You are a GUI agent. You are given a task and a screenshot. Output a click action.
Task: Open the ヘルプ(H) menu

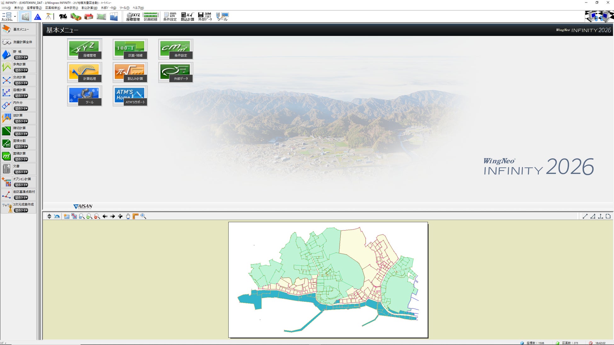click(x=138, y=8)
